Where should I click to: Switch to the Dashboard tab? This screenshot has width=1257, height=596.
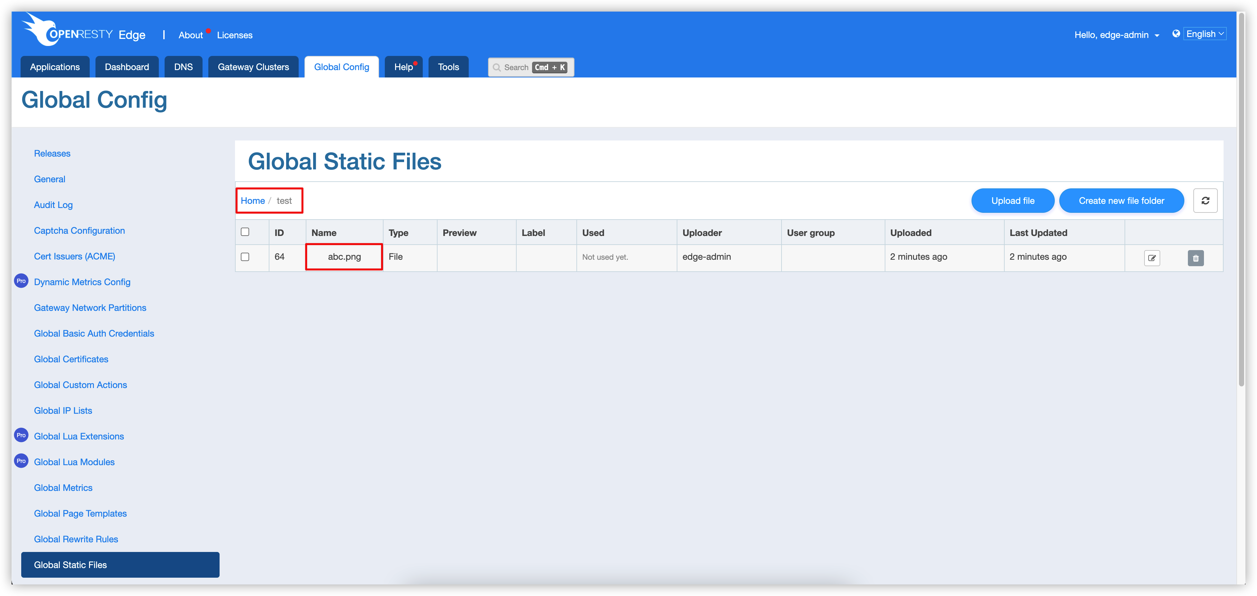[127, 67]
